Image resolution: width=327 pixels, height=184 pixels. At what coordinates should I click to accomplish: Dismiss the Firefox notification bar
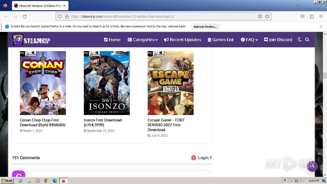pyautogui.click(x=321, y=27)
